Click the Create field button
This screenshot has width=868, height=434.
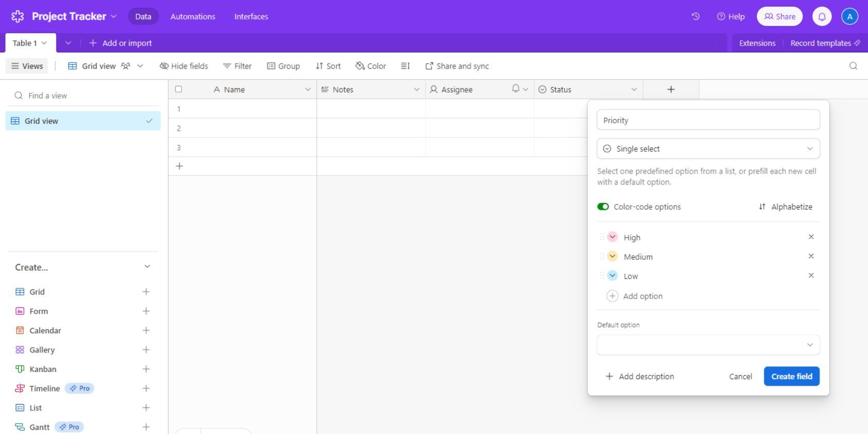(791, 376)
